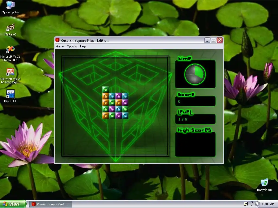
Task: Click the orange block directly beneath the lone green block
Action: click(106, 96)
